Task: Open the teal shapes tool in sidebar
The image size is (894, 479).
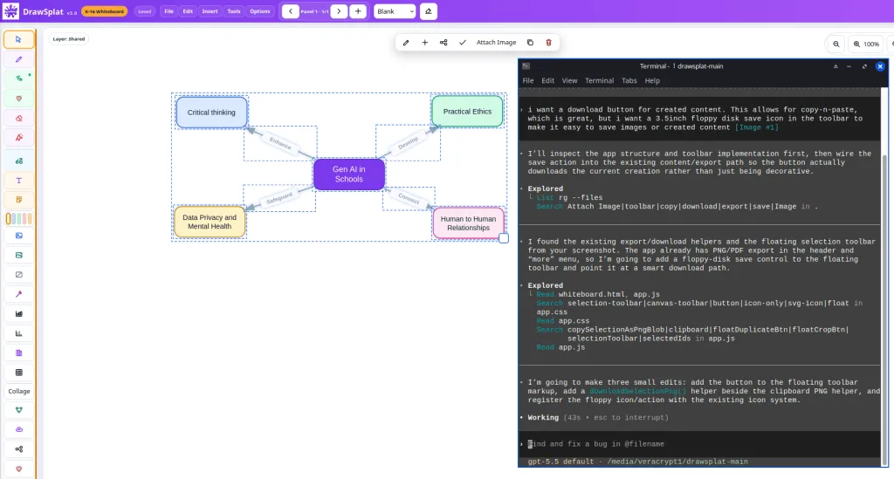Action: [x=19, y=161]
